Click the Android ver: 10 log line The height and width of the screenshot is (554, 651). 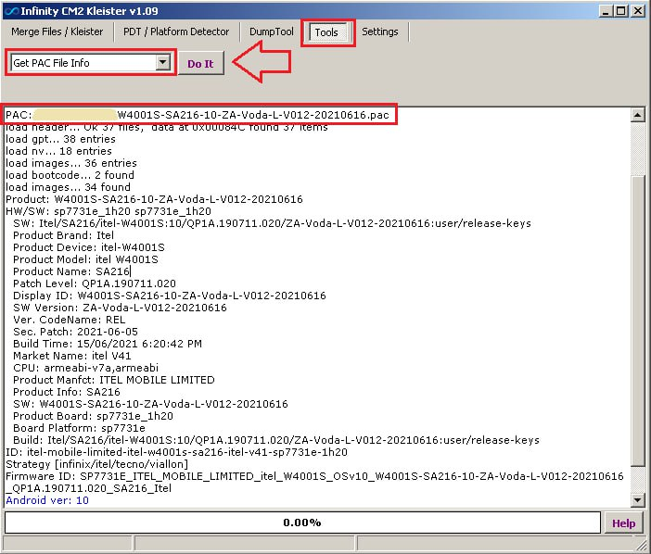[x=47, y=500]
